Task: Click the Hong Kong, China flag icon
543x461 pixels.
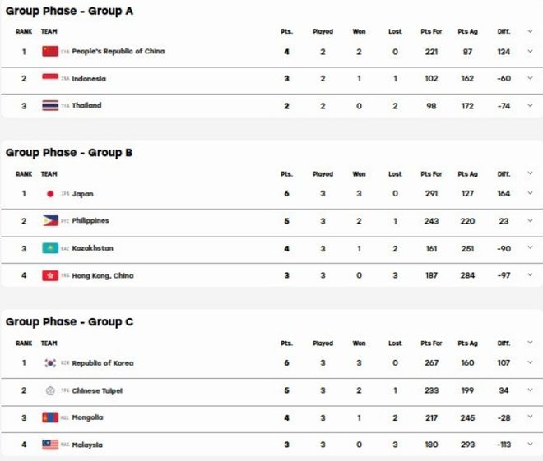Action: coord(50,275)
